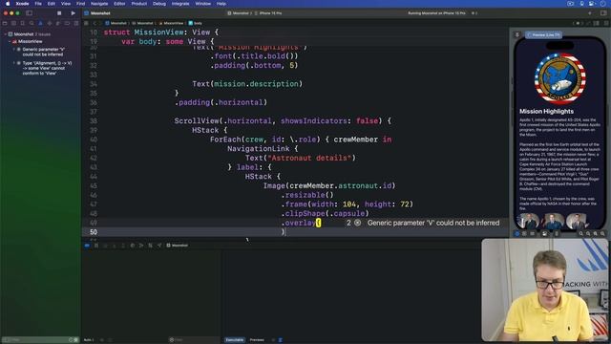Click third astronaut photo in preview
The image size is (611, 344).
click(x=578, y=221)
